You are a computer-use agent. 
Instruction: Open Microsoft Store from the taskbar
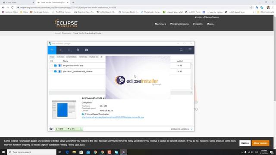pyautogui.click(x=81, y=152)
